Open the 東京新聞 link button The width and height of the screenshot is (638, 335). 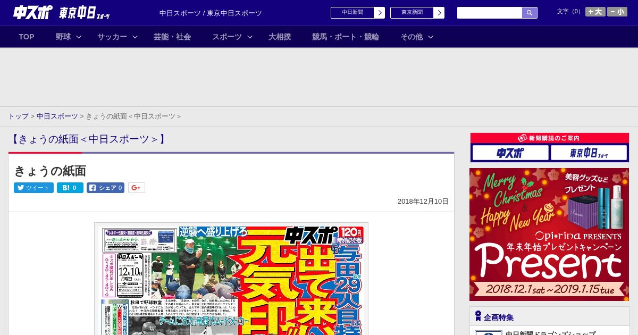(412, 13)
